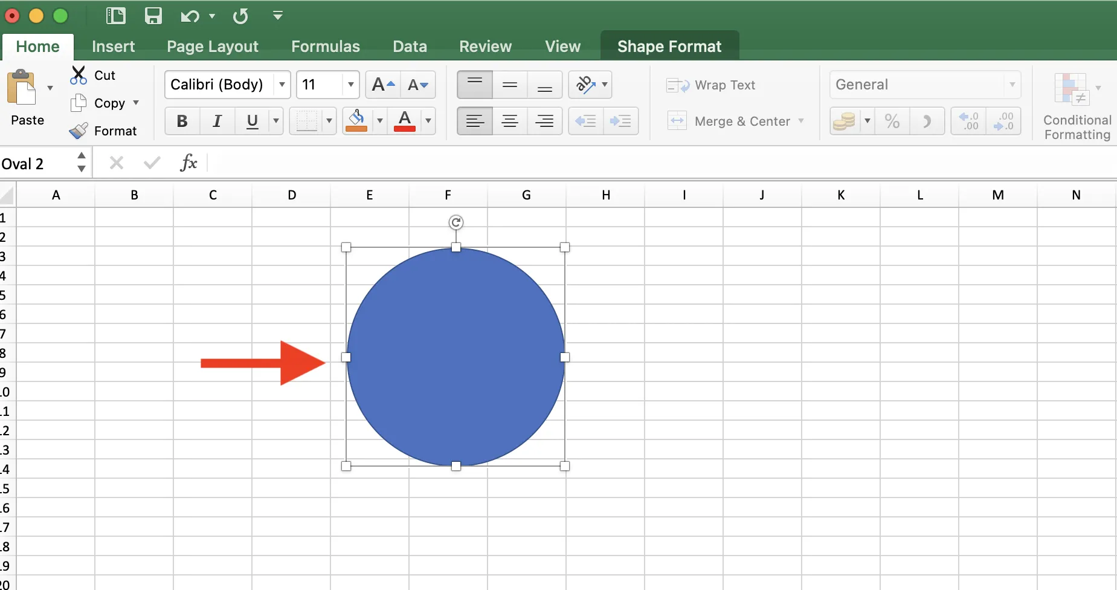Switch to the Formulas tab
This screenshot has height=590, width=1117.
click(326, 47)
